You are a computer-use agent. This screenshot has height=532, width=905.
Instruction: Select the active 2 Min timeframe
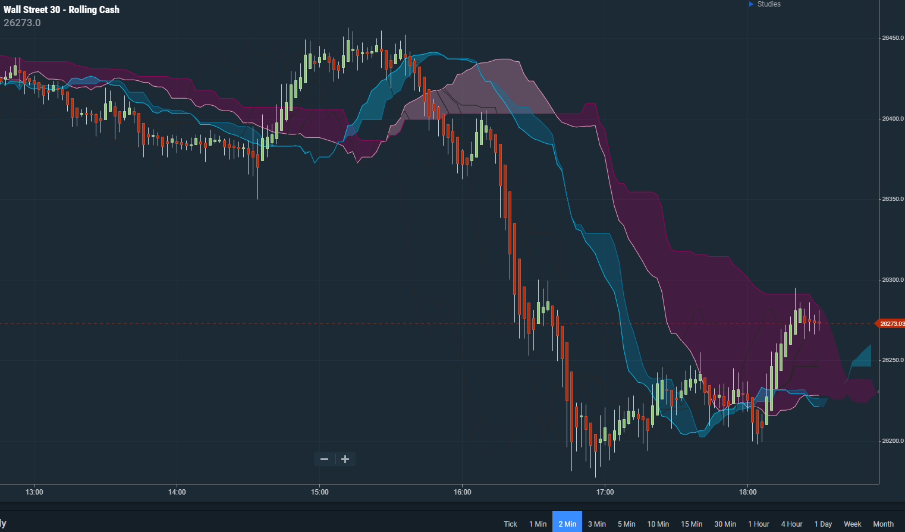pyautogui.click(x=567, y=522)
